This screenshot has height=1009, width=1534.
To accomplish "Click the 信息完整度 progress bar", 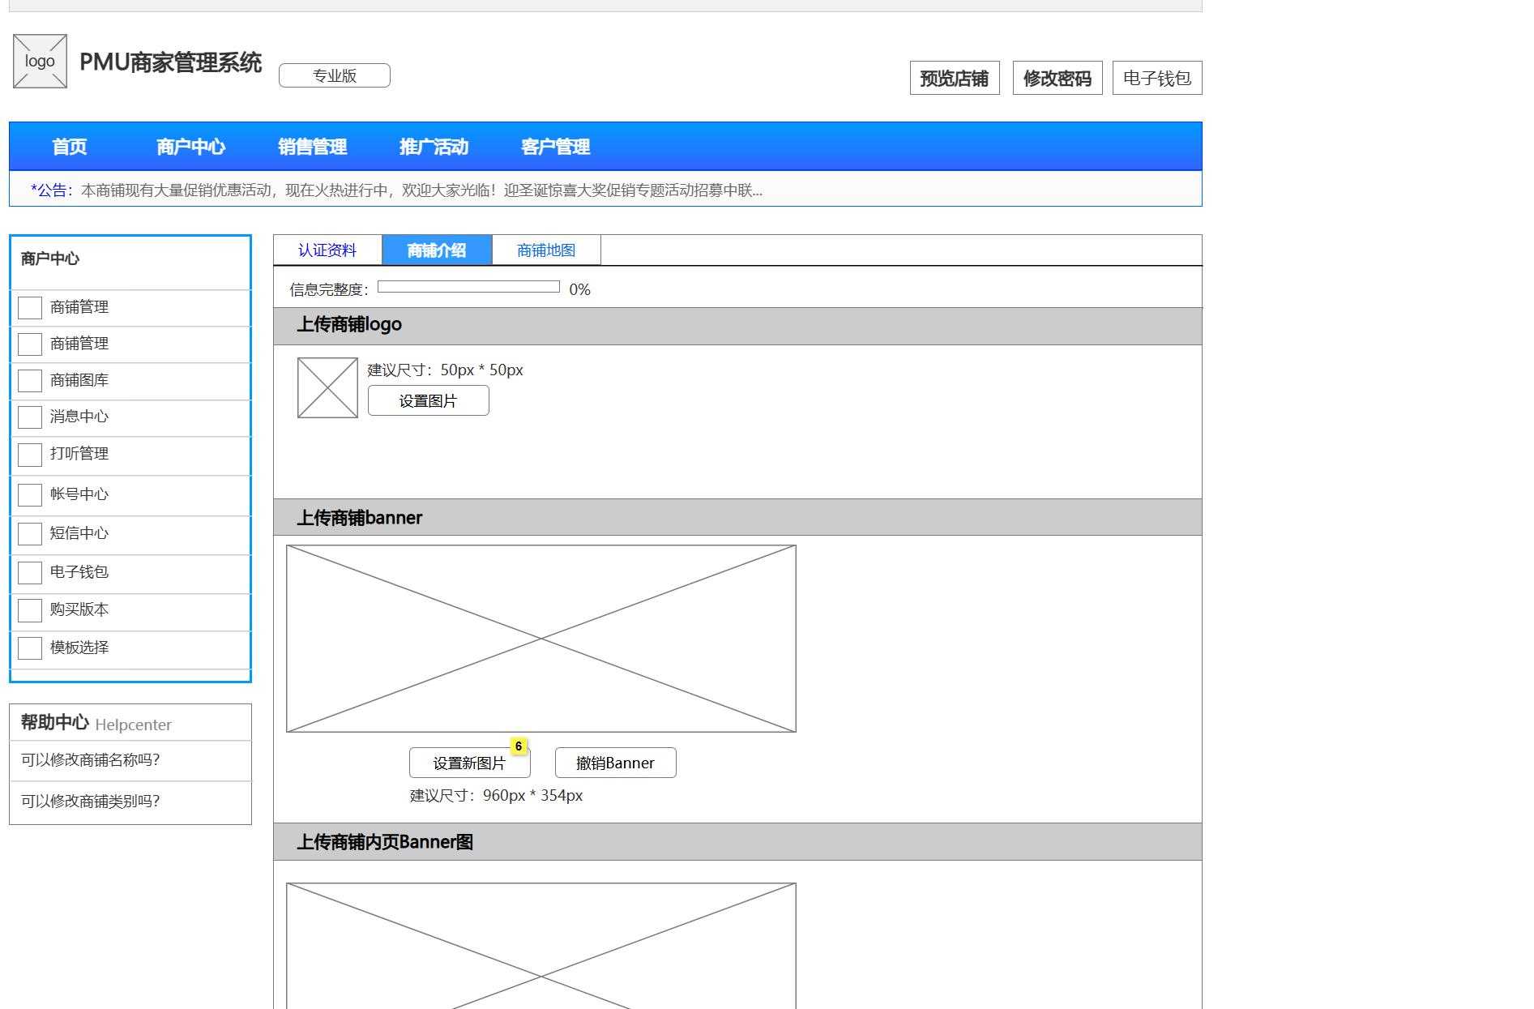I will tap(468, 285).
